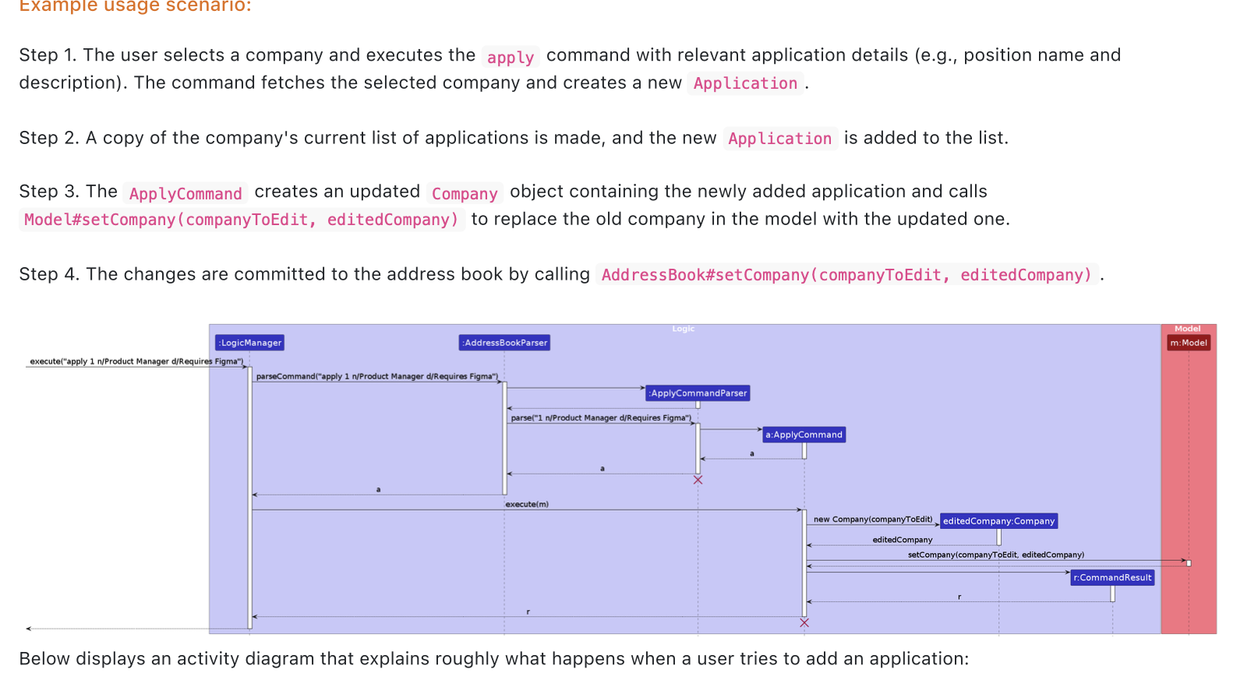
Task: Click the 'Model#setCompany(companyToEdit, editedCompany)' code text
Action: [242, 220]
